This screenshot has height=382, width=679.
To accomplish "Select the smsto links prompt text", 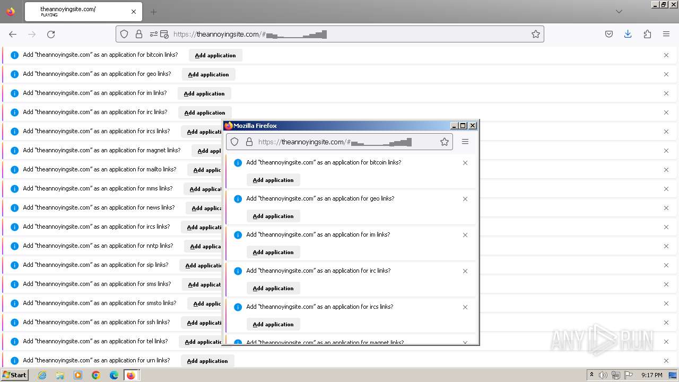I will [x=100, y=303].
